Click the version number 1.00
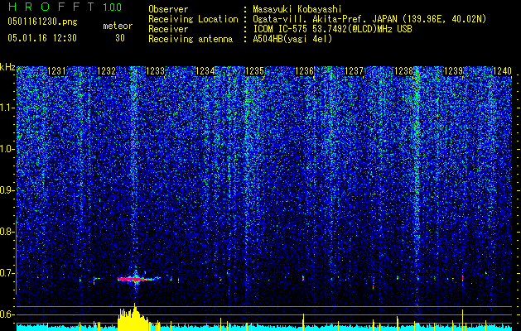 [x=112, y=7]
